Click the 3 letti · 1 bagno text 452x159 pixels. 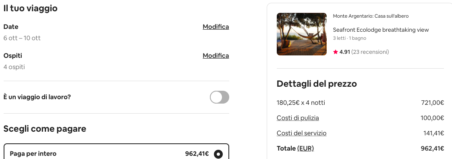click(x=349, y=38)
